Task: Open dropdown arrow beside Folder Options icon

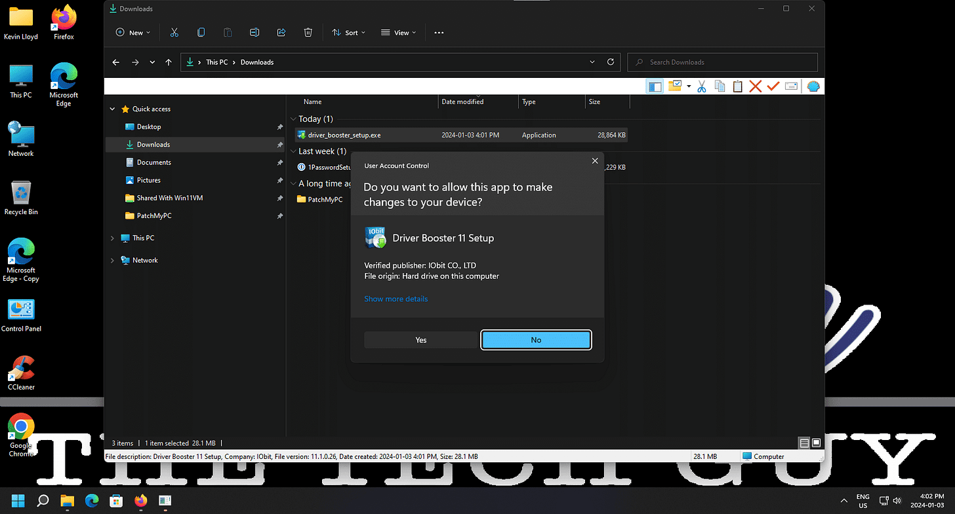Action: click(x=687, y=86)
